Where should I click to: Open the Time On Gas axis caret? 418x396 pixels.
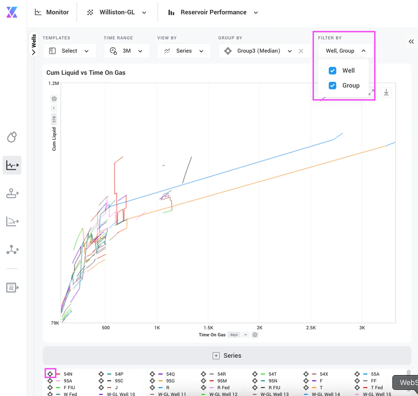click(x=246, y=335)
